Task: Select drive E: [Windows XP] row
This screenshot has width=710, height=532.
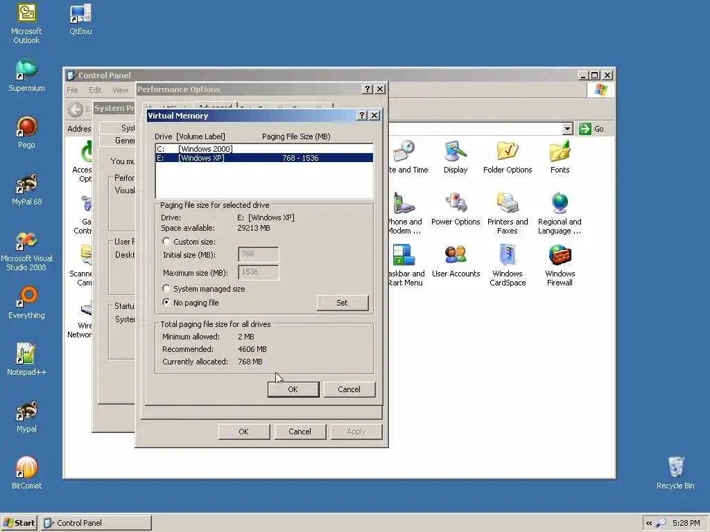Action: (264, 158)
